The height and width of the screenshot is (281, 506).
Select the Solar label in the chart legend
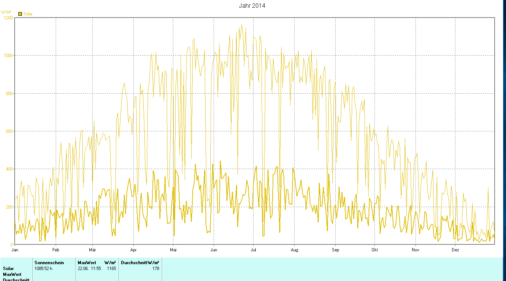(28, 14)
